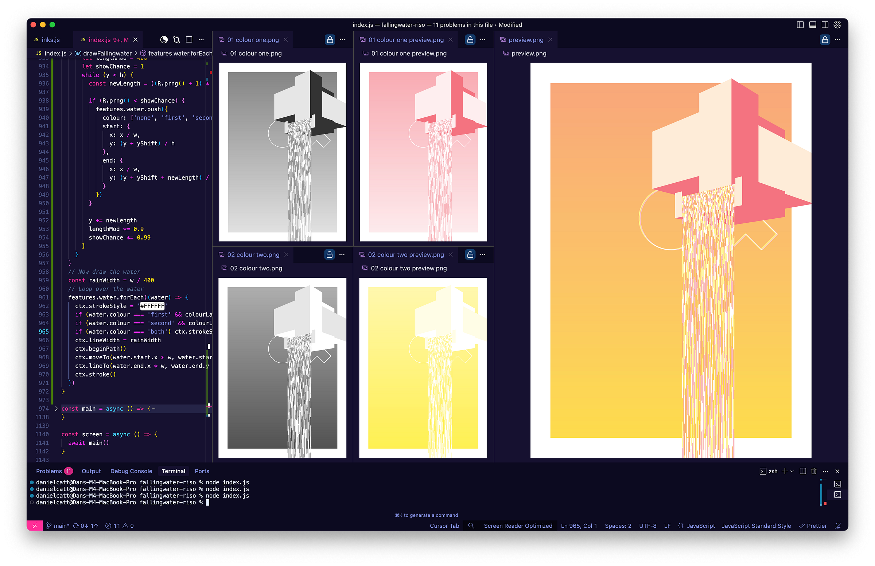Toggle the bottom panel layout icon
The width and height of the screenshot is (875, 566).
[x=813, y=25]
